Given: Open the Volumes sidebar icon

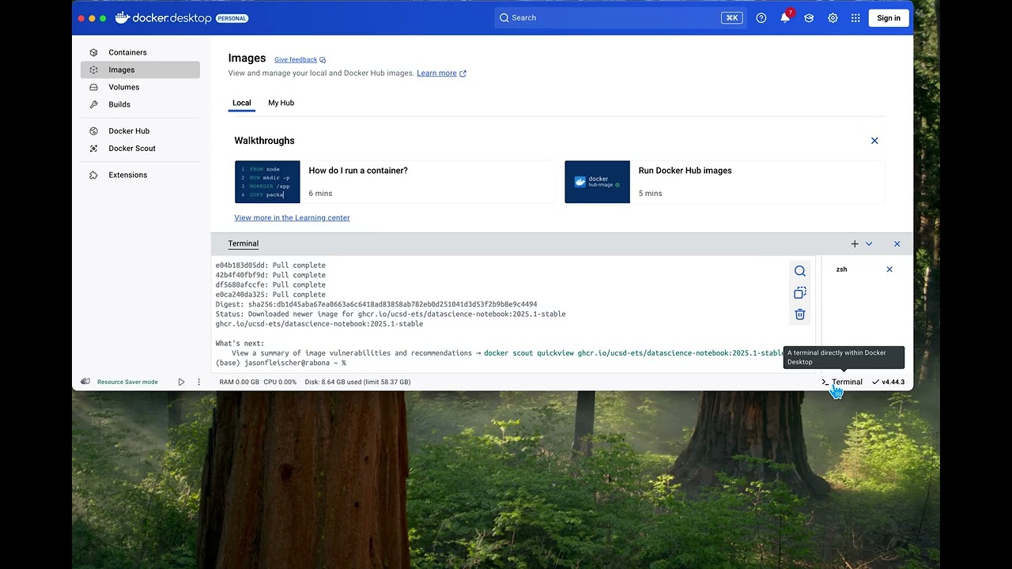Looking at the screenshot, I should pyautogui.click(x=93, y=87).
